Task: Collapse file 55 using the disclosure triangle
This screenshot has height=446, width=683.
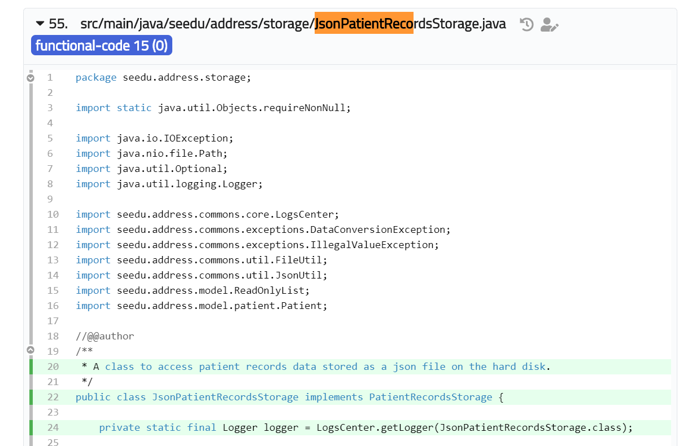Action: [40, 24]
